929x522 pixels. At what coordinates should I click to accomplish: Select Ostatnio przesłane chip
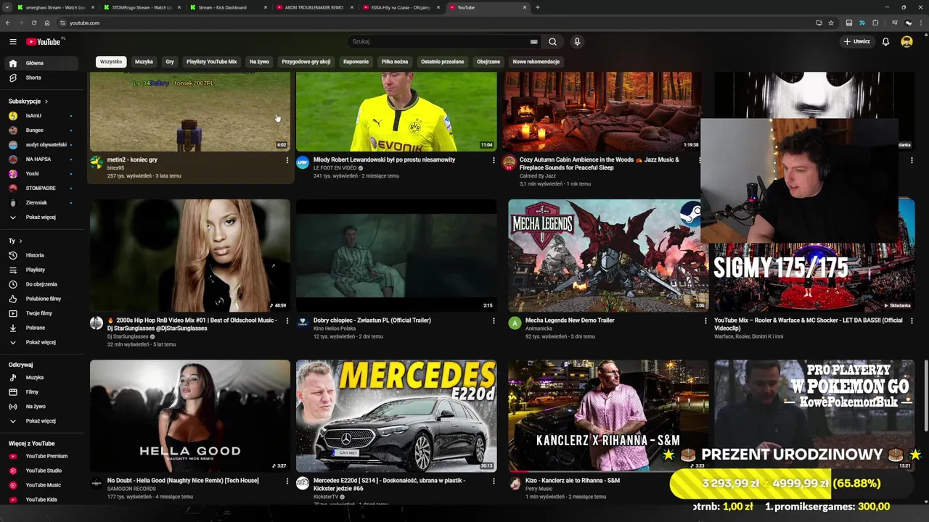442,62
